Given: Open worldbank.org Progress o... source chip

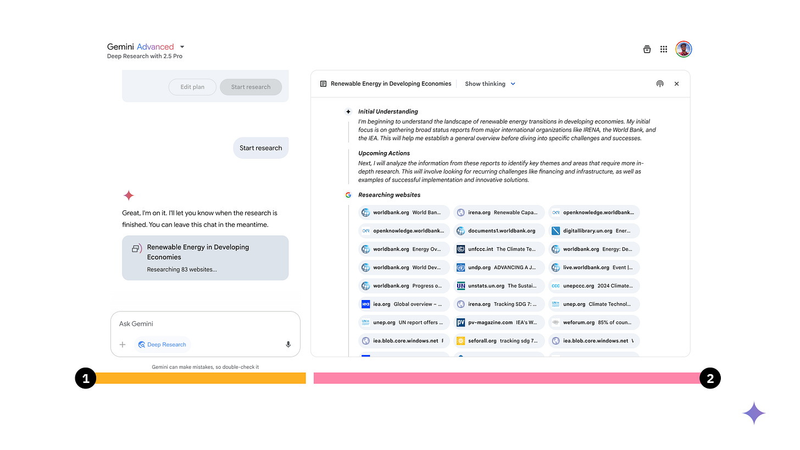Looking at the screenshot, I should (x=404, y=286).
